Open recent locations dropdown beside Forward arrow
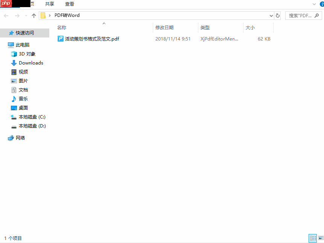The height and width of the screenshot is (243, 324). point(26,15)
